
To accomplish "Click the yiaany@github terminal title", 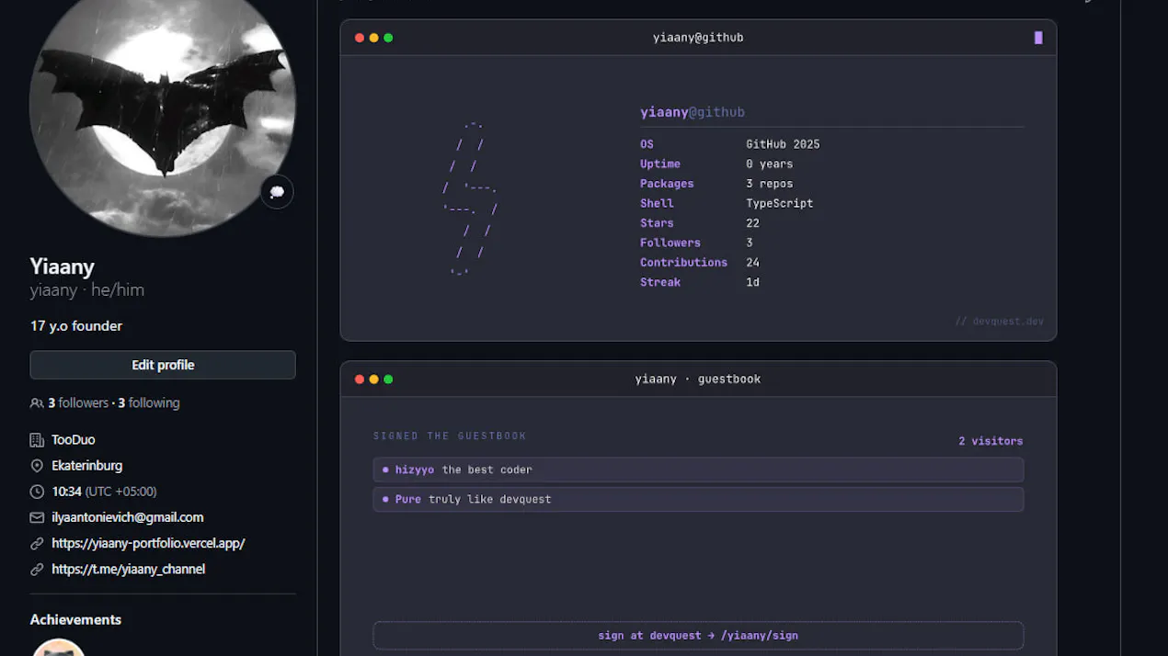I will click(698, 38).
